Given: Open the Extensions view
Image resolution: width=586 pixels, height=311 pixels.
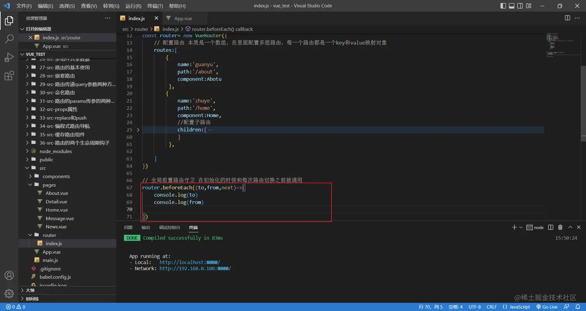Looking at the screenshot, I should pyautogui.click(x=9, y=76).
